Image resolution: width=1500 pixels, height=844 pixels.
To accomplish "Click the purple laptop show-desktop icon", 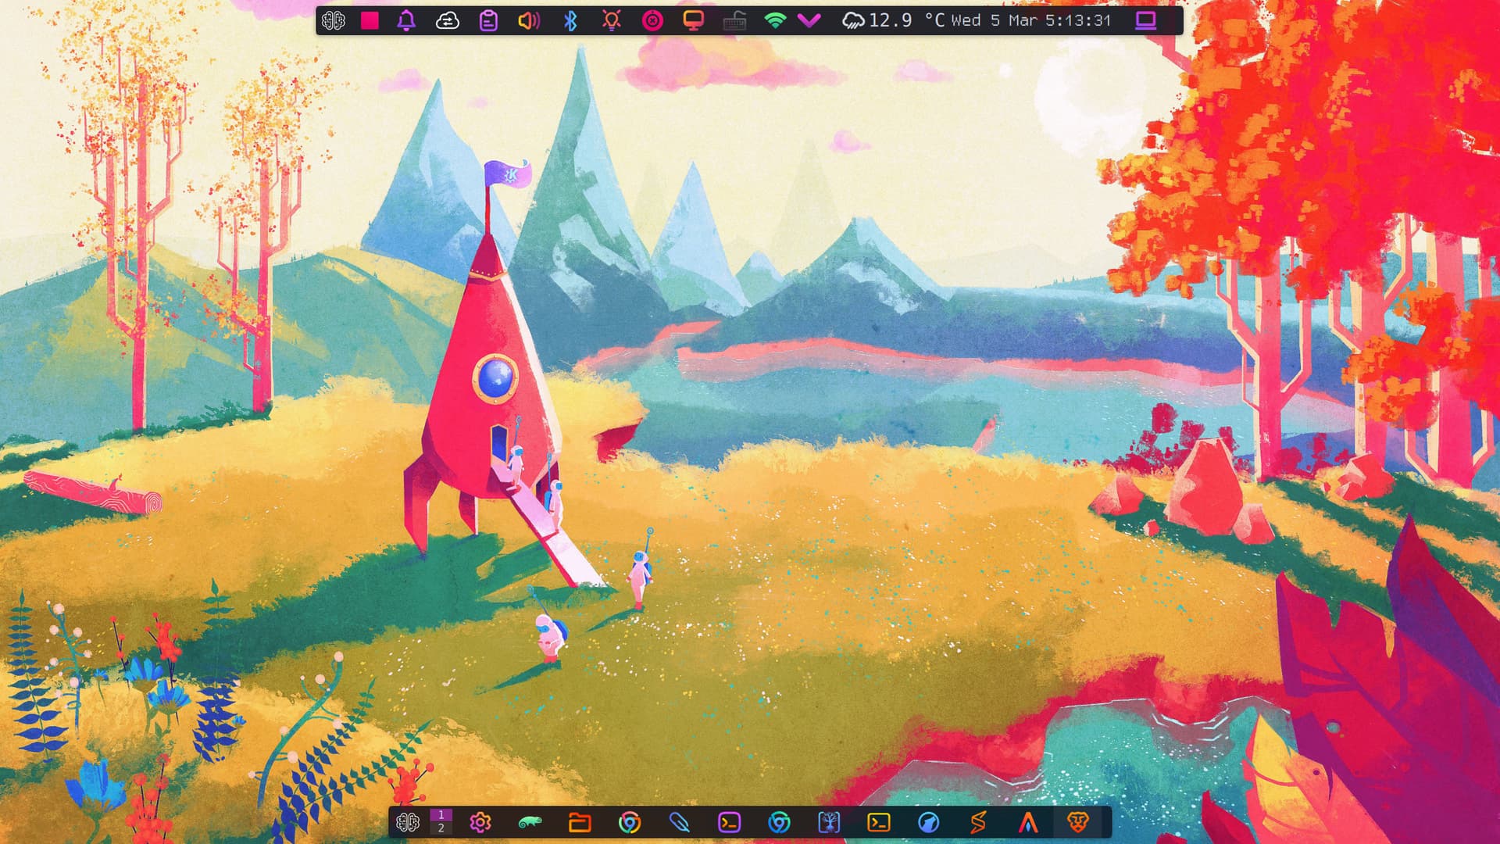I will (x=1146, y=20).
